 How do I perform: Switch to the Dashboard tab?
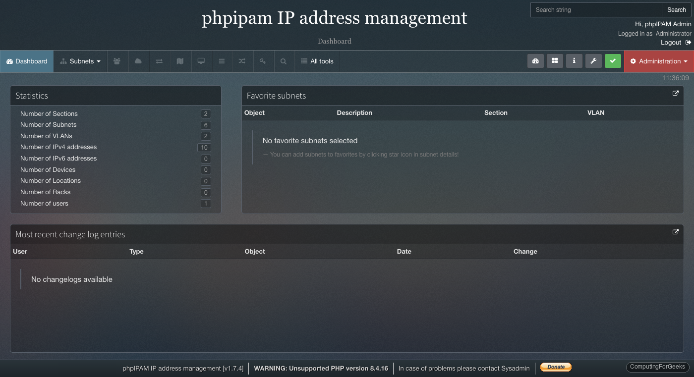click(x=27, y=61)
